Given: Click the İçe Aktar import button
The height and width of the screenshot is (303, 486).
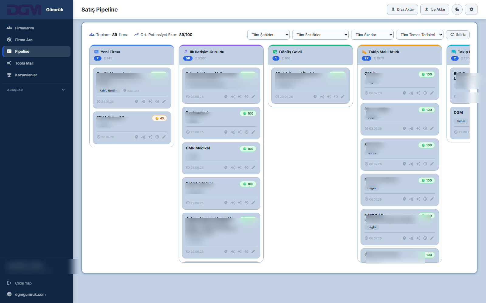Looking at the screenshot, I should (435, 9).
